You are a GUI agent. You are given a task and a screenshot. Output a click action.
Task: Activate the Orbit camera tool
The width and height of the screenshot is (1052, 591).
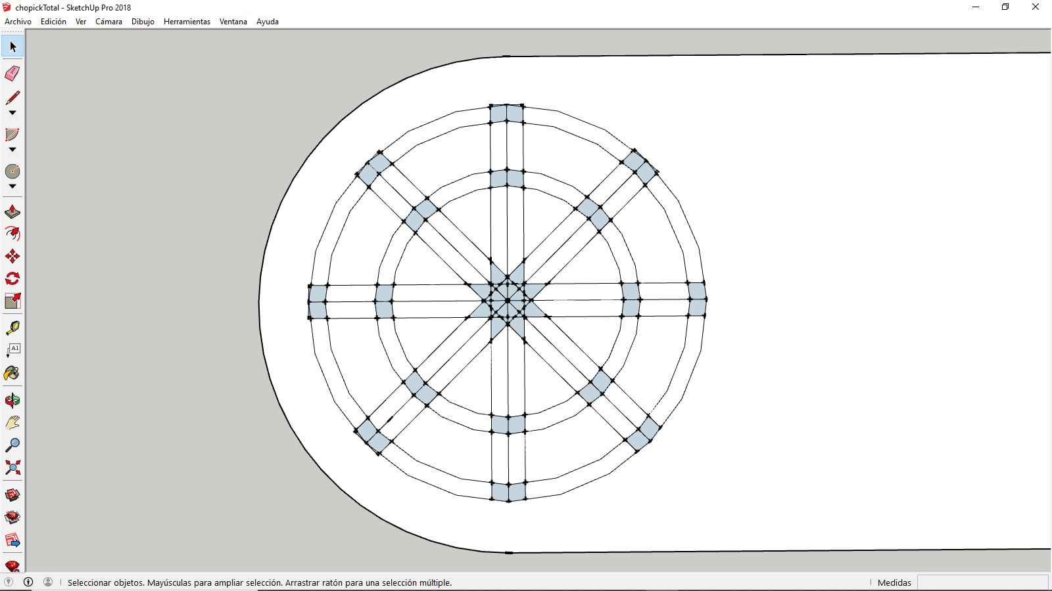(12, 400)
